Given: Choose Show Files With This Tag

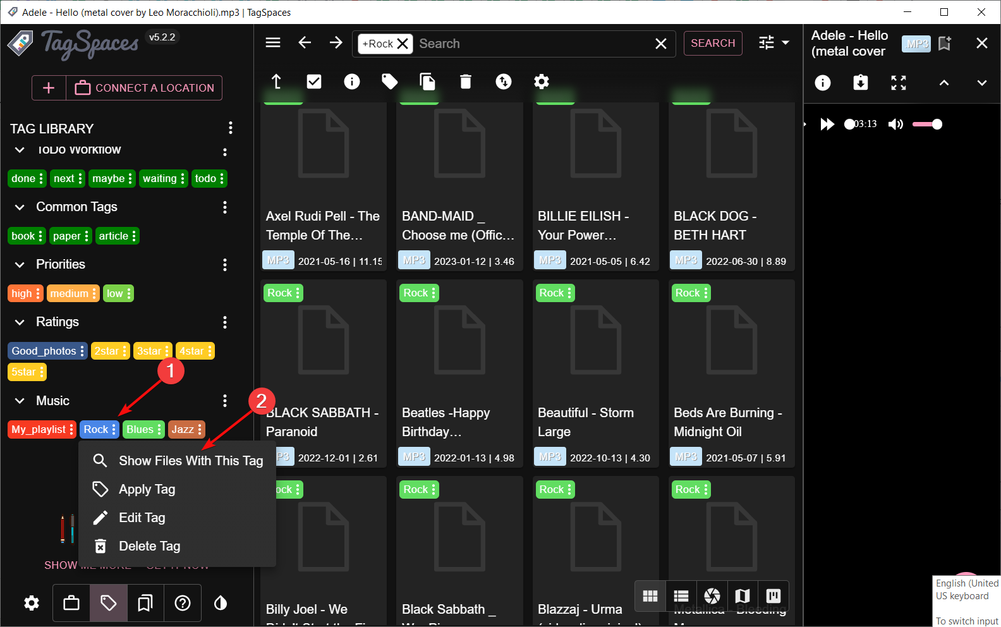Looking at the screenshot, I should 177,461.
